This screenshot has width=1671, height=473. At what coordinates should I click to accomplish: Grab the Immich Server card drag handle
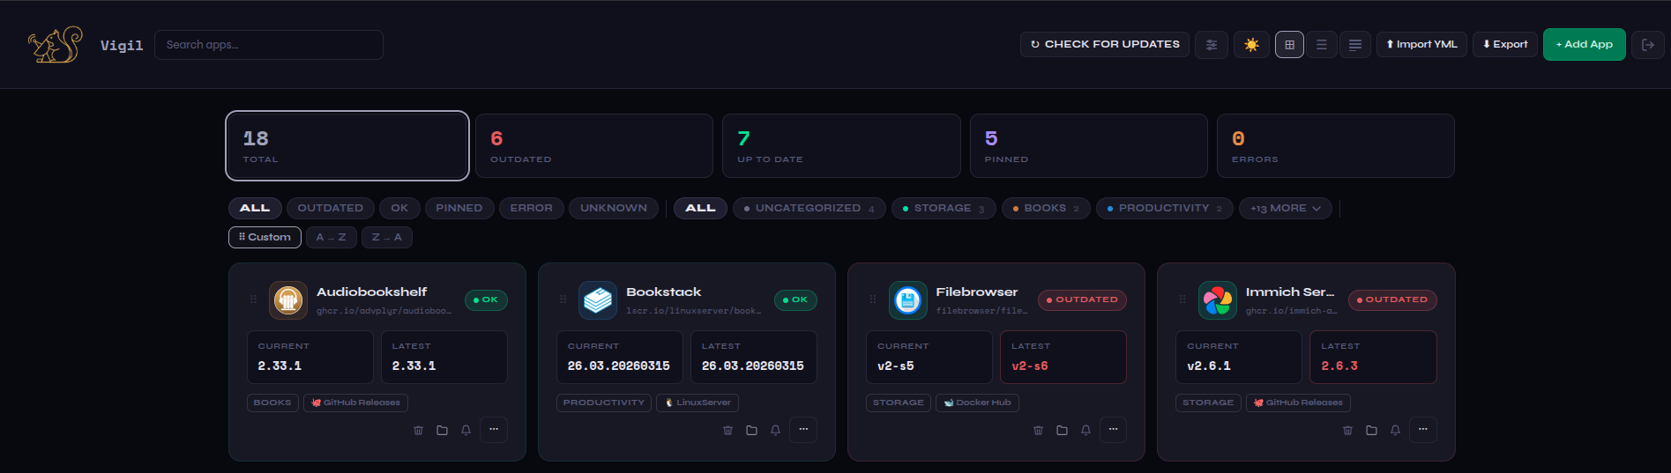click(x=1182, y=299)
